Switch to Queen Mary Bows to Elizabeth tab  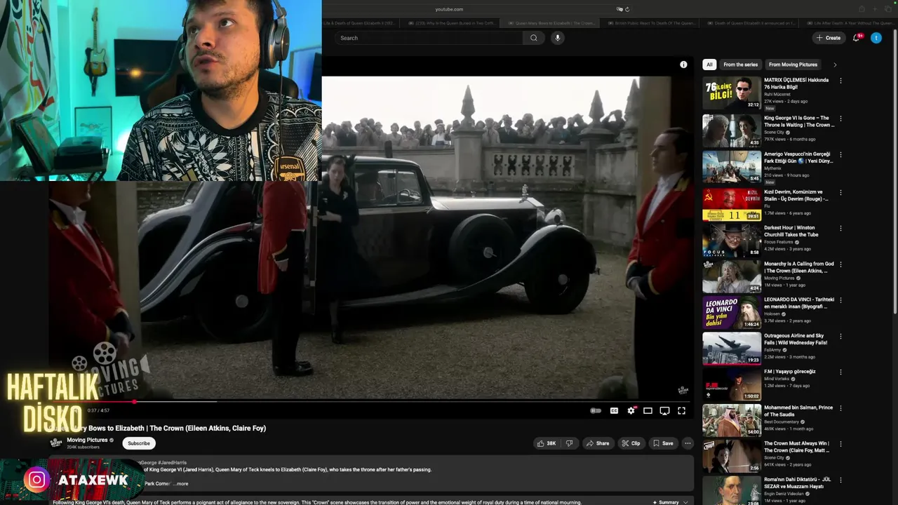click(x=553, y=23)
